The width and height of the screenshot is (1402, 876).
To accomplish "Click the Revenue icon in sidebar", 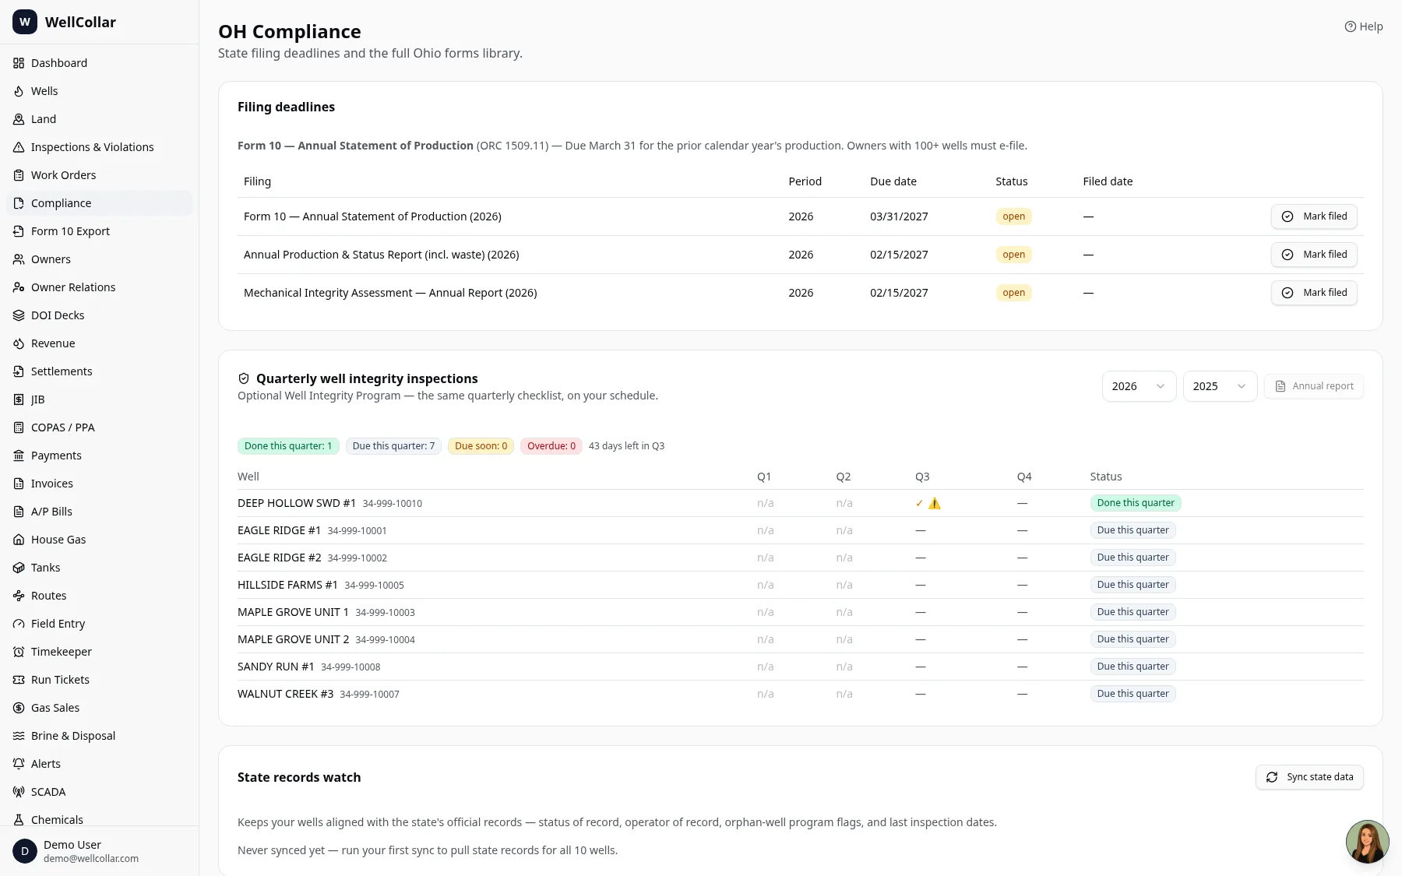I will pyautogui.click(x=19, y=343).
